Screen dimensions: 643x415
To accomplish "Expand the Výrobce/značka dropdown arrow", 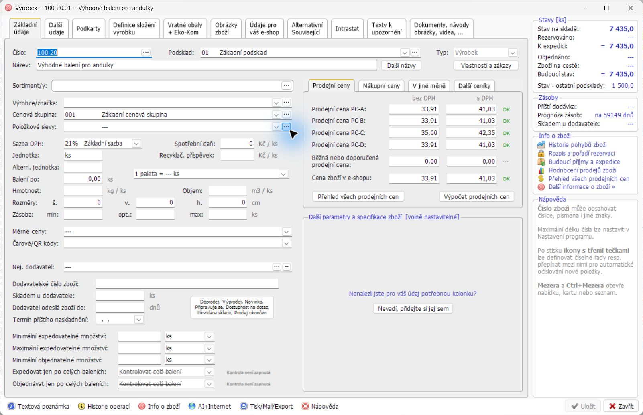I will [276, 103].
